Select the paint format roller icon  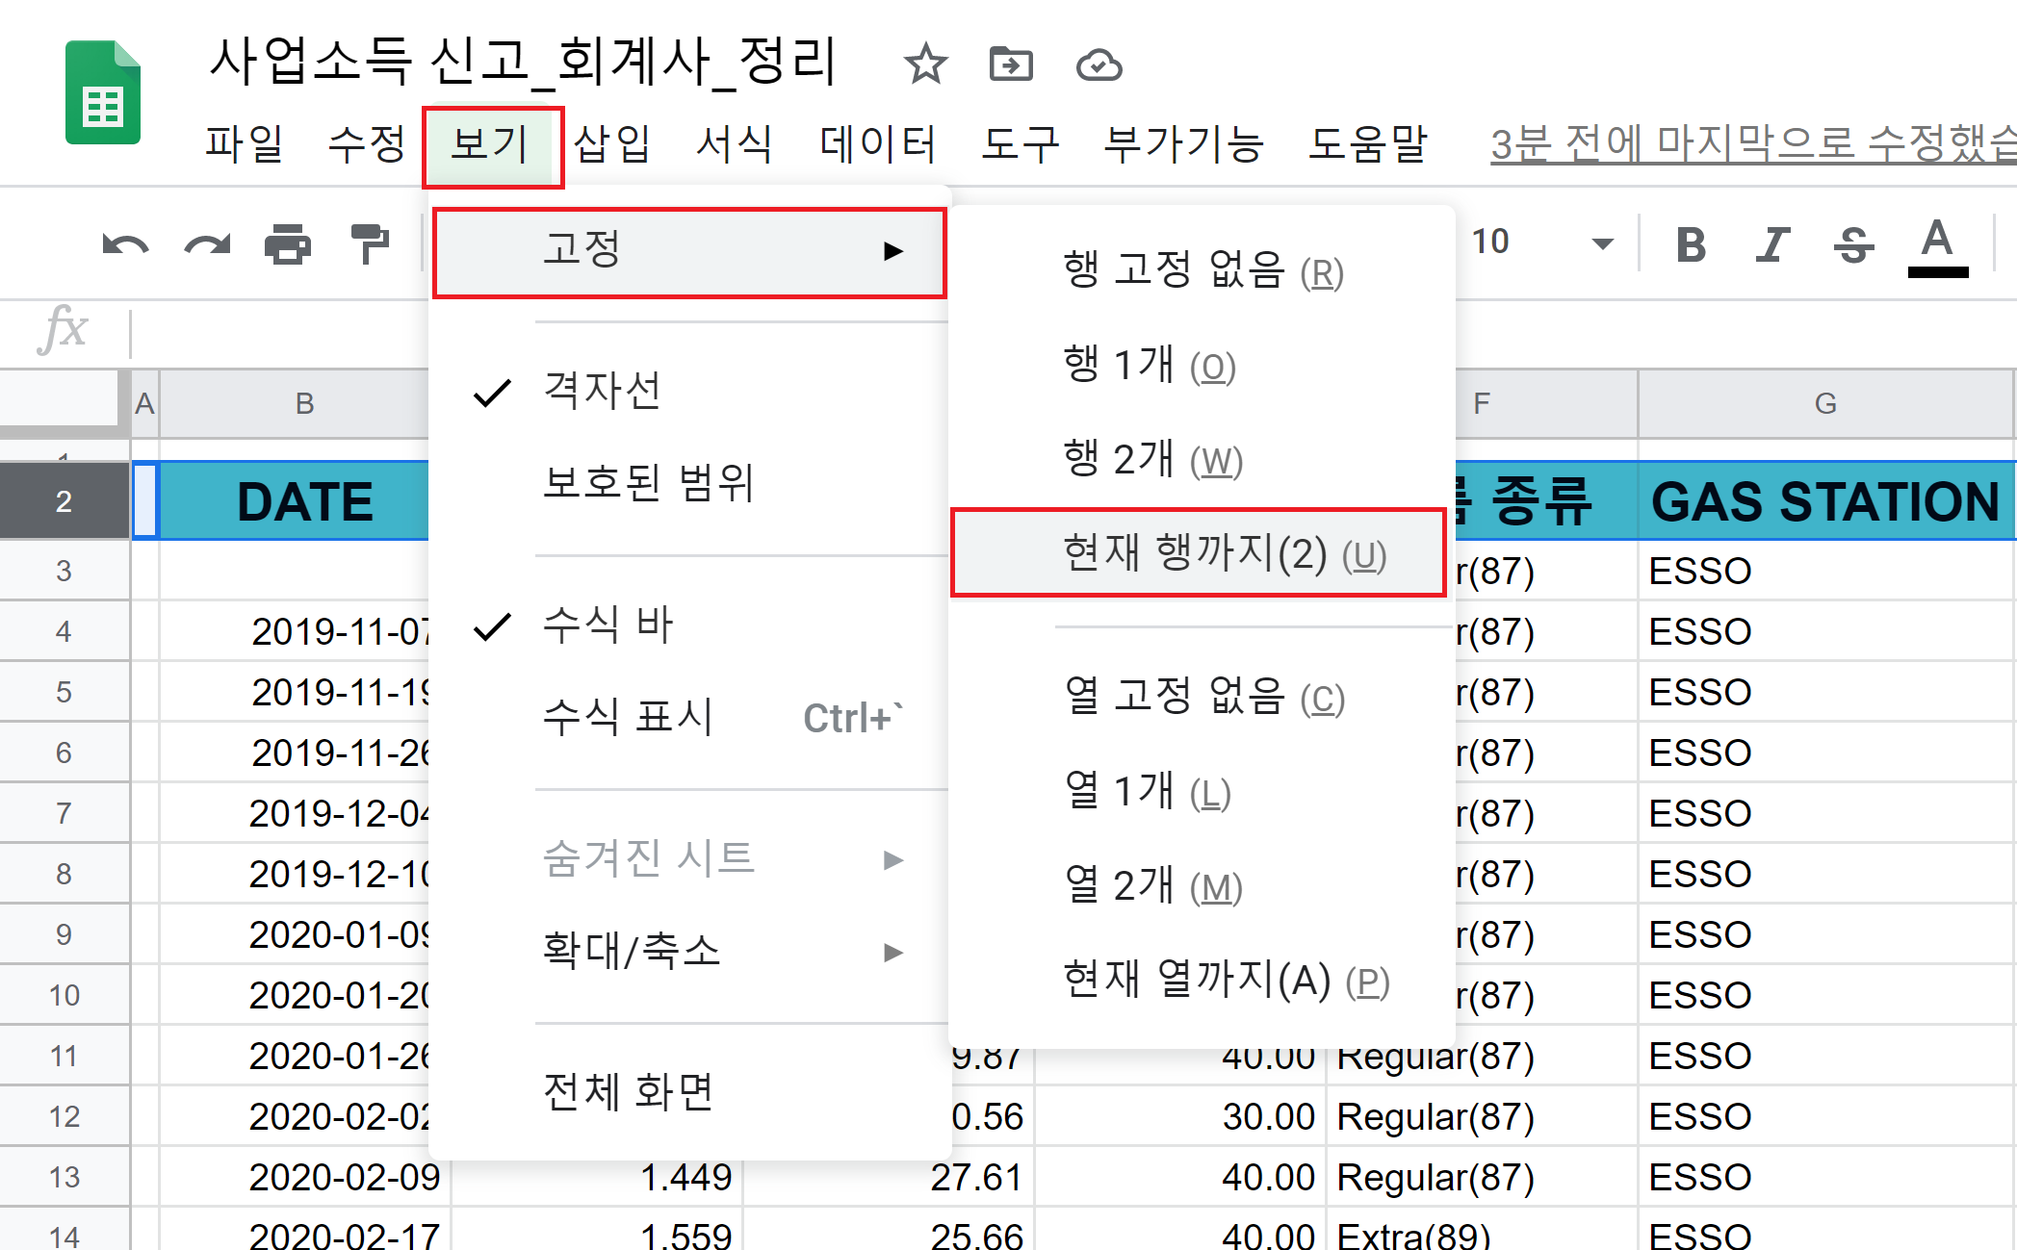click(x=369, y=243)
